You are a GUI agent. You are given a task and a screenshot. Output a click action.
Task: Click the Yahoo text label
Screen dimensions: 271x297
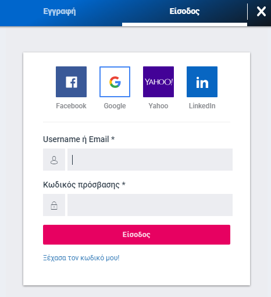tap(158, 106)
